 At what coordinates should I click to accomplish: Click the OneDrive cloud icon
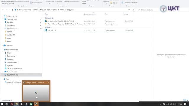[x=4, y=45]
